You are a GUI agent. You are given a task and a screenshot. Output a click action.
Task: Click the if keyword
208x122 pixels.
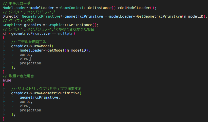pyautogui.click(x=5, y=33)
